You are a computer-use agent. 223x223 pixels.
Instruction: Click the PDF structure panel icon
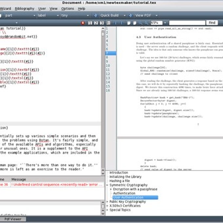[x=109, y=23]
